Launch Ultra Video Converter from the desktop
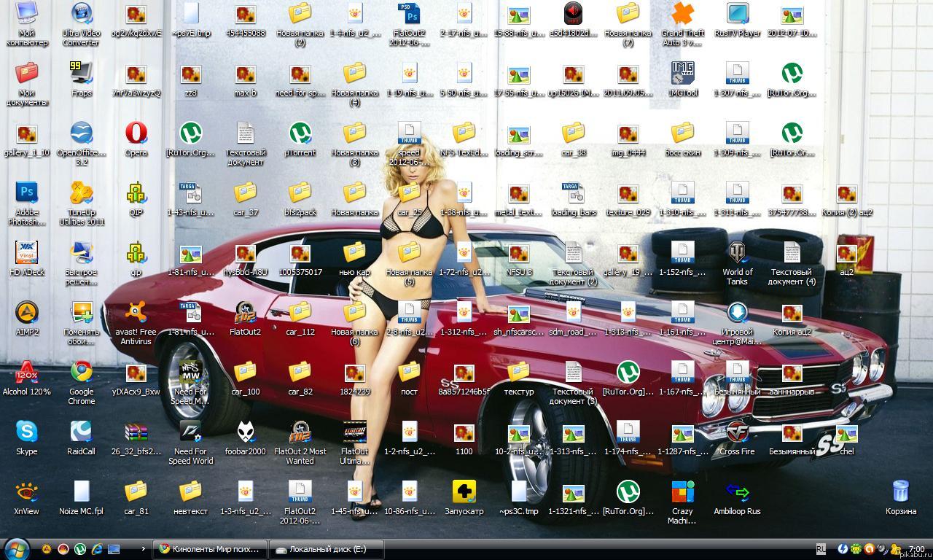This screenshot has width=933, height=560. coord(82,23)
